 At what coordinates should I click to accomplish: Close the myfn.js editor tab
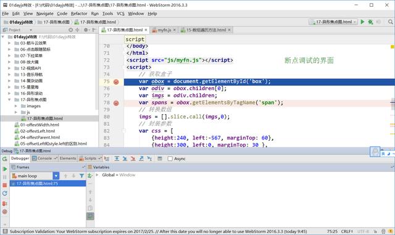tap(174, 30)
